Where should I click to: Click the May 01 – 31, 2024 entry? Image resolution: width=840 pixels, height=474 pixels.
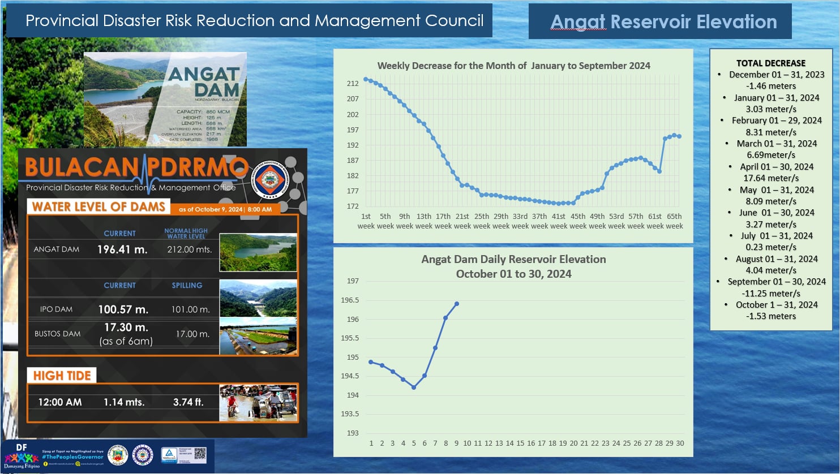tap(777, 190)
